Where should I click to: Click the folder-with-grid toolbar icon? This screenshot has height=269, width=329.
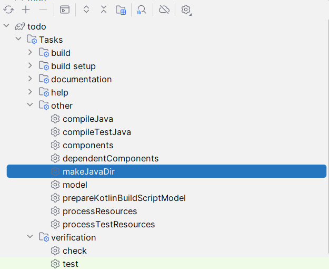click(x=121, y=9)
